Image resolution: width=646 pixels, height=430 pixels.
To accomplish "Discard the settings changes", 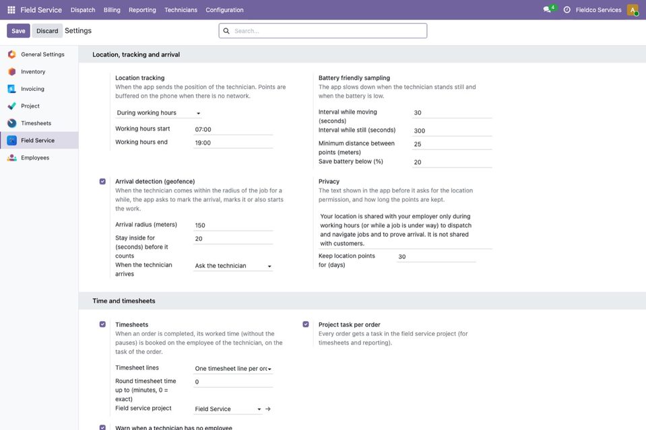I will tap(47, 31).
